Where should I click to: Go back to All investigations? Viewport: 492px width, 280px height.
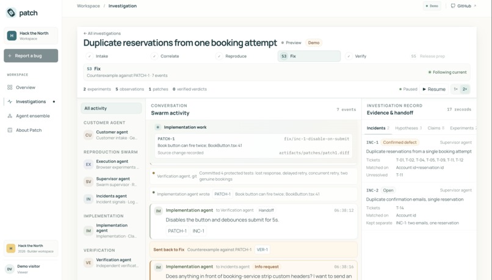102,33
